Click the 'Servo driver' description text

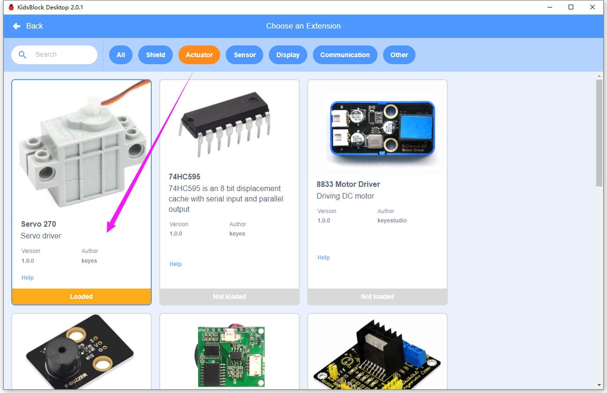click(41, 236)
